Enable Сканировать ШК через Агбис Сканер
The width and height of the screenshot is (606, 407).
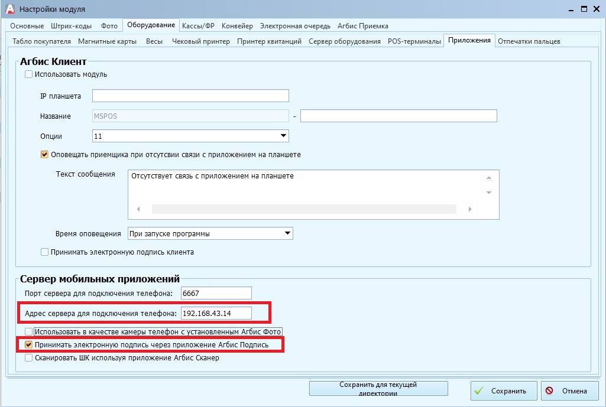coord(28,358)
